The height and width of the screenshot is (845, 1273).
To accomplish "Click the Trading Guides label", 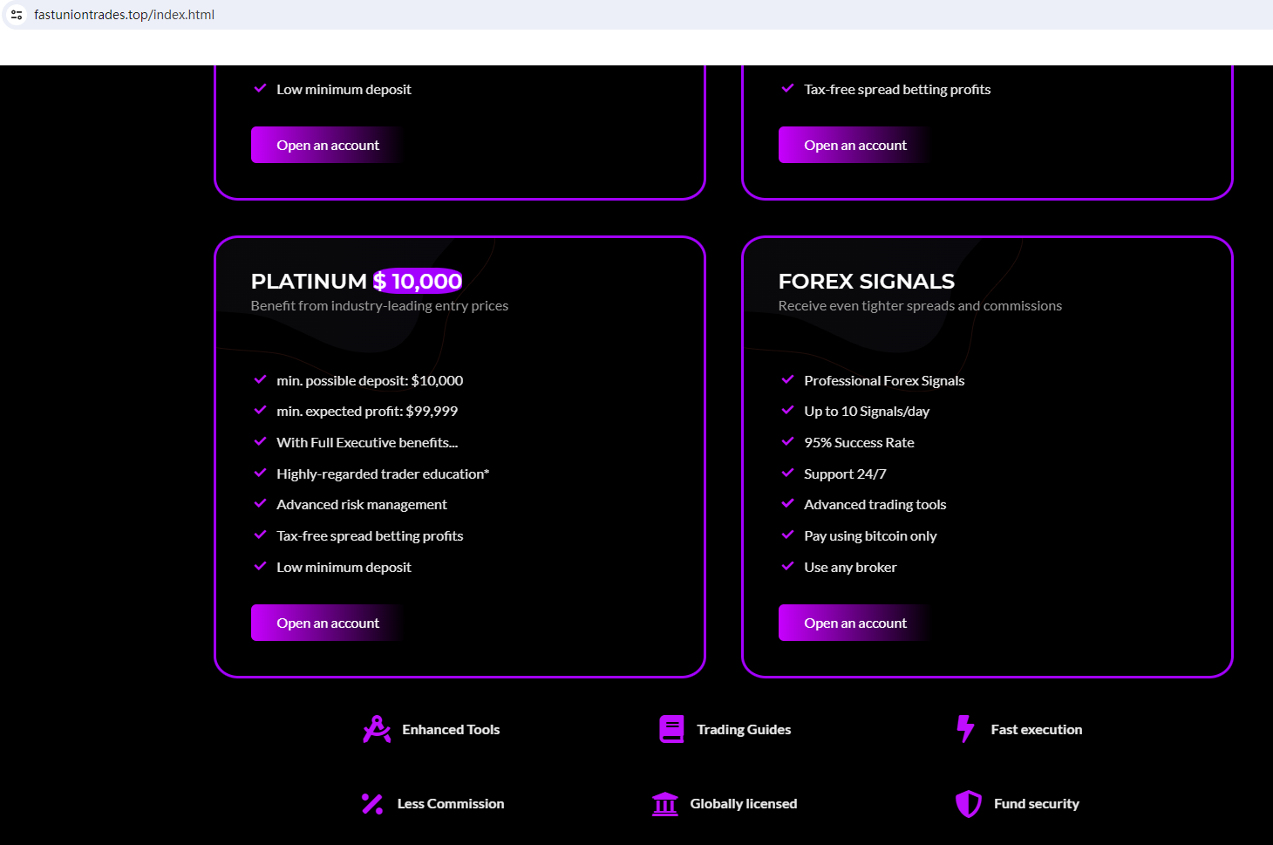I will (x=744, y=729).
